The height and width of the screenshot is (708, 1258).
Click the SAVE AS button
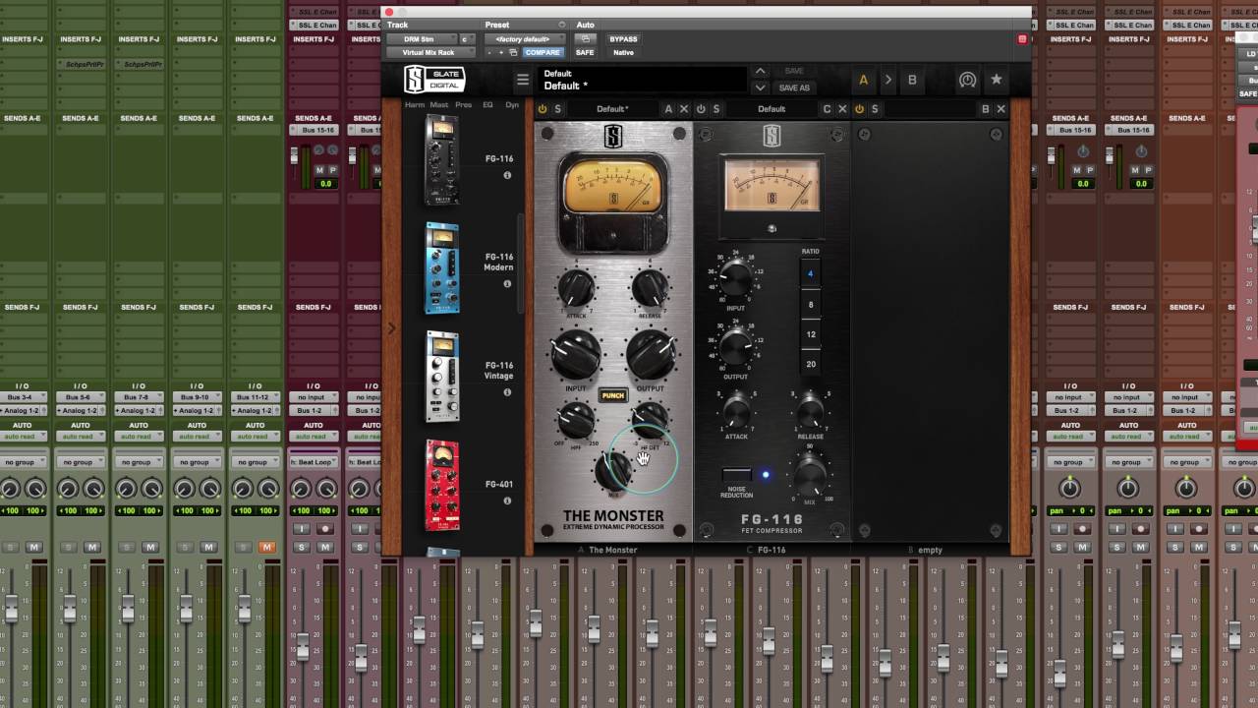coord(794,88)
